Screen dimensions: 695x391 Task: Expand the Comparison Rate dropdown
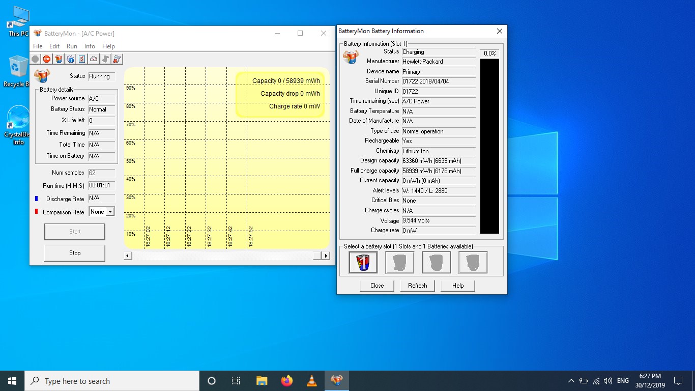tap(110, 212)
